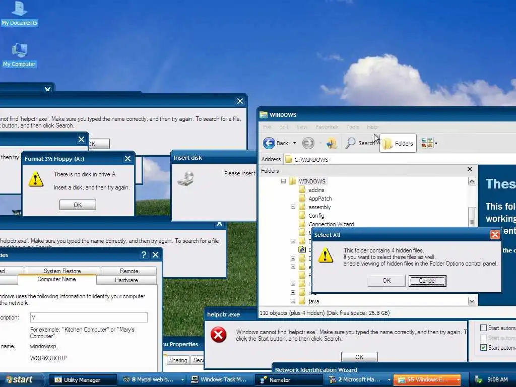516x387 pixels.
Task: Open the Tools menu in explorer
Action: (352, 127)
